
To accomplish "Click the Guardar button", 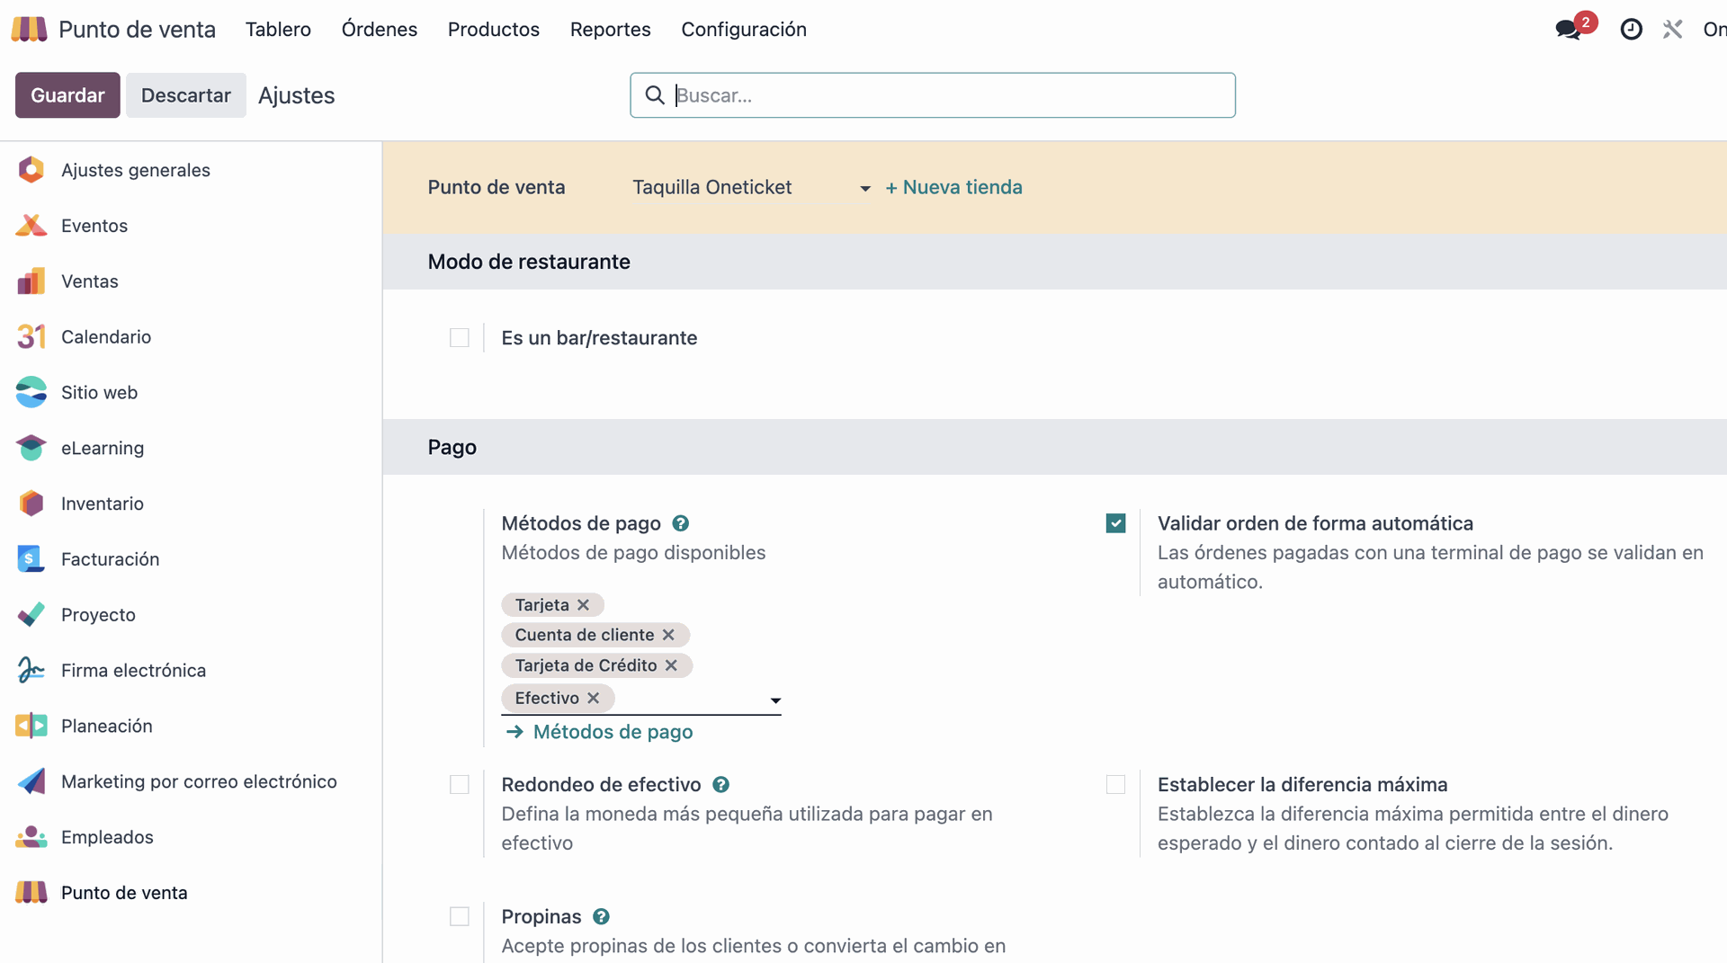I will [x=67, y=95].
